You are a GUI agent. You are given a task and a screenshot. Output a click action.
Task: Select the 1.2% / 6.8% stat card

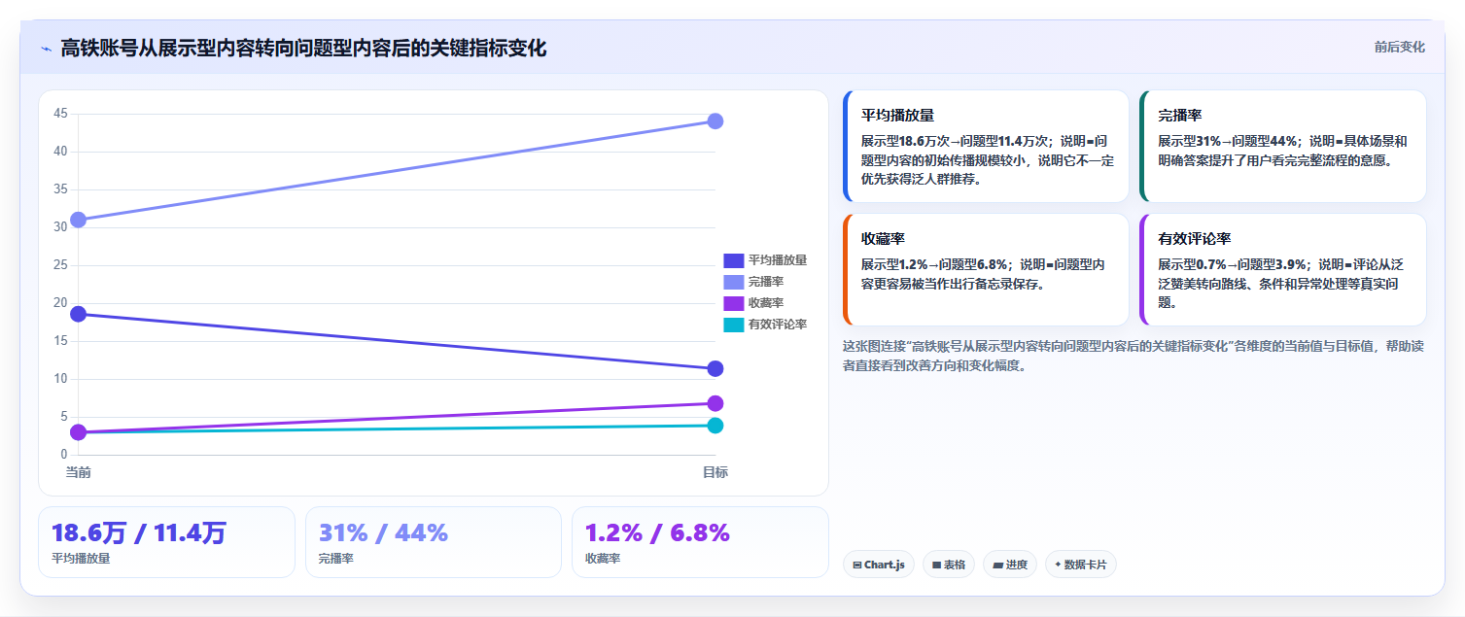700,542
